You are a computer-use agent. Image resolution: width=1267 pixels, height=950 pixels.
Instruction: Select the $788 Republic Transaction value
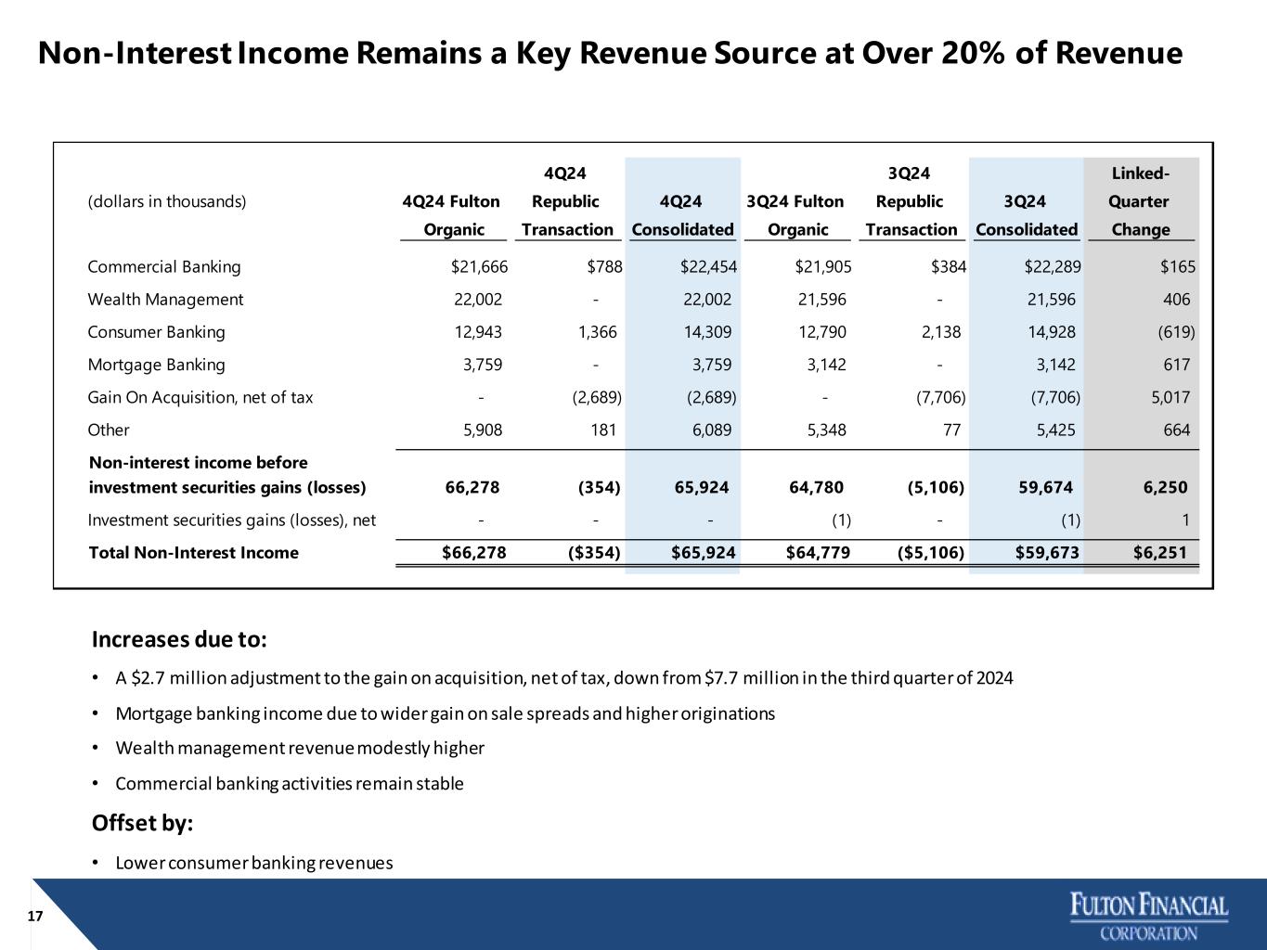(x=604, y=267)
